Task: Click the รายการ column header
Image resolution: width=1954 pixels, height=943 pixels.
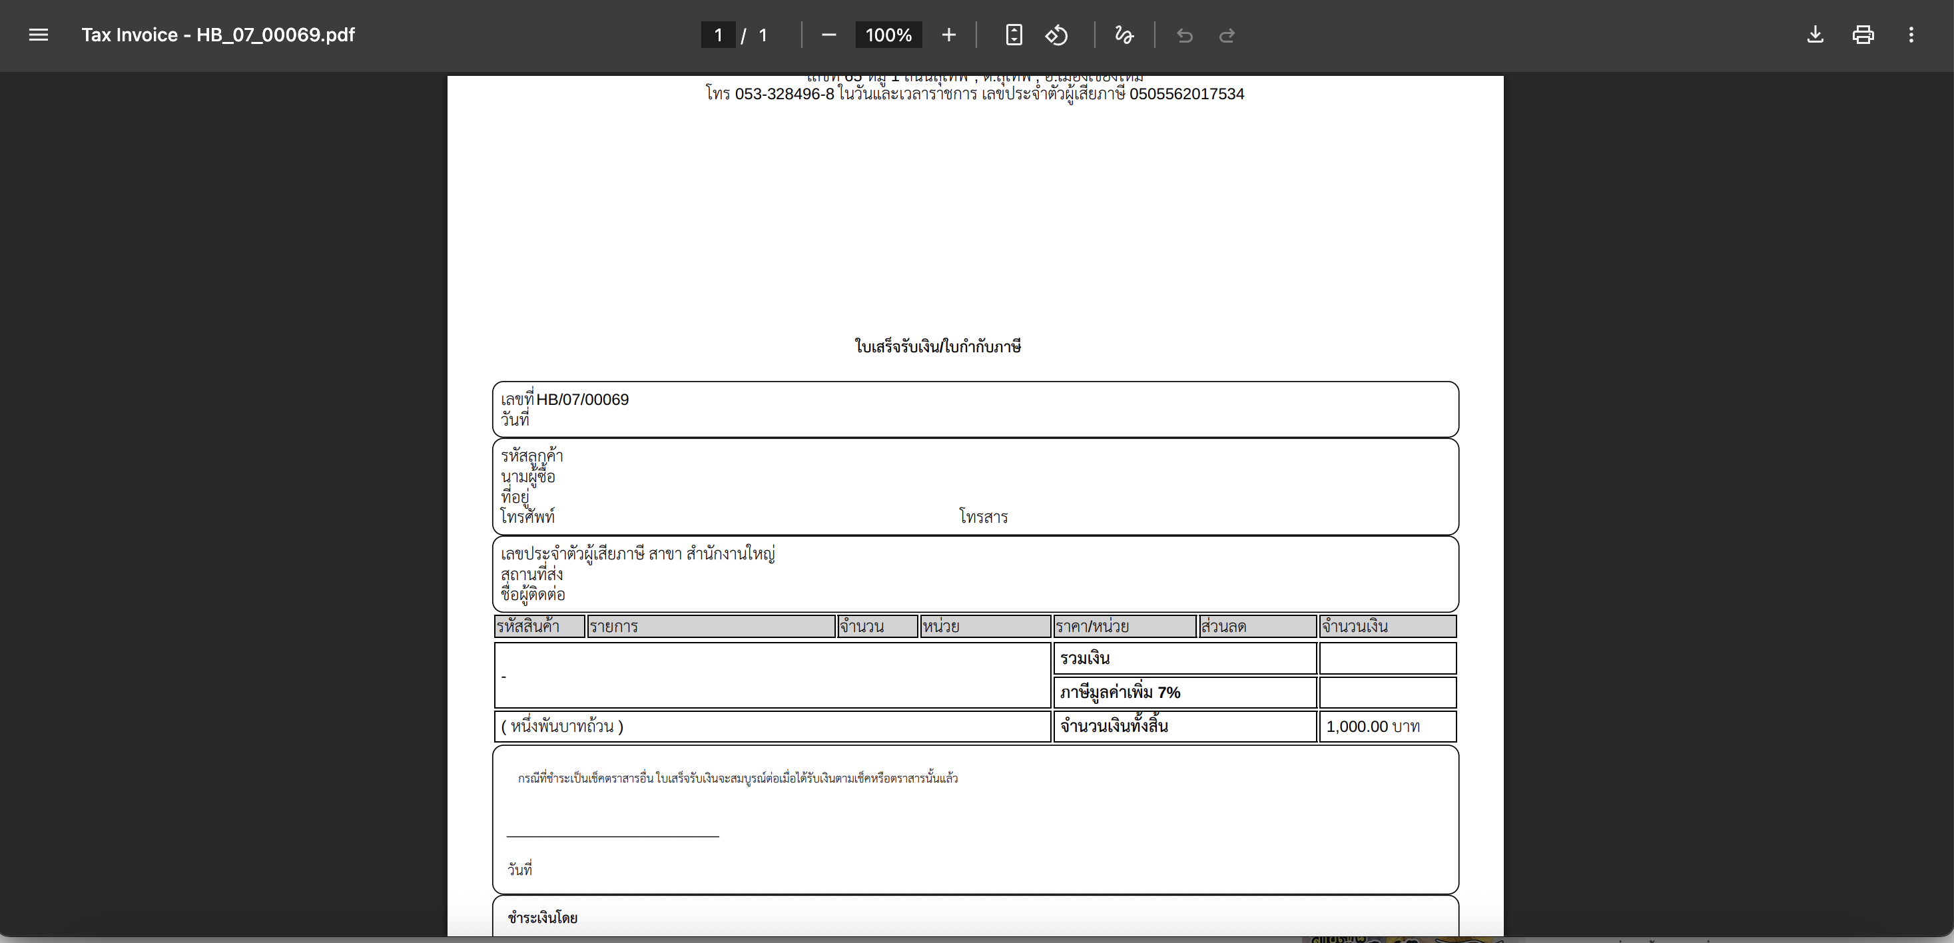Action: point(613,627)
